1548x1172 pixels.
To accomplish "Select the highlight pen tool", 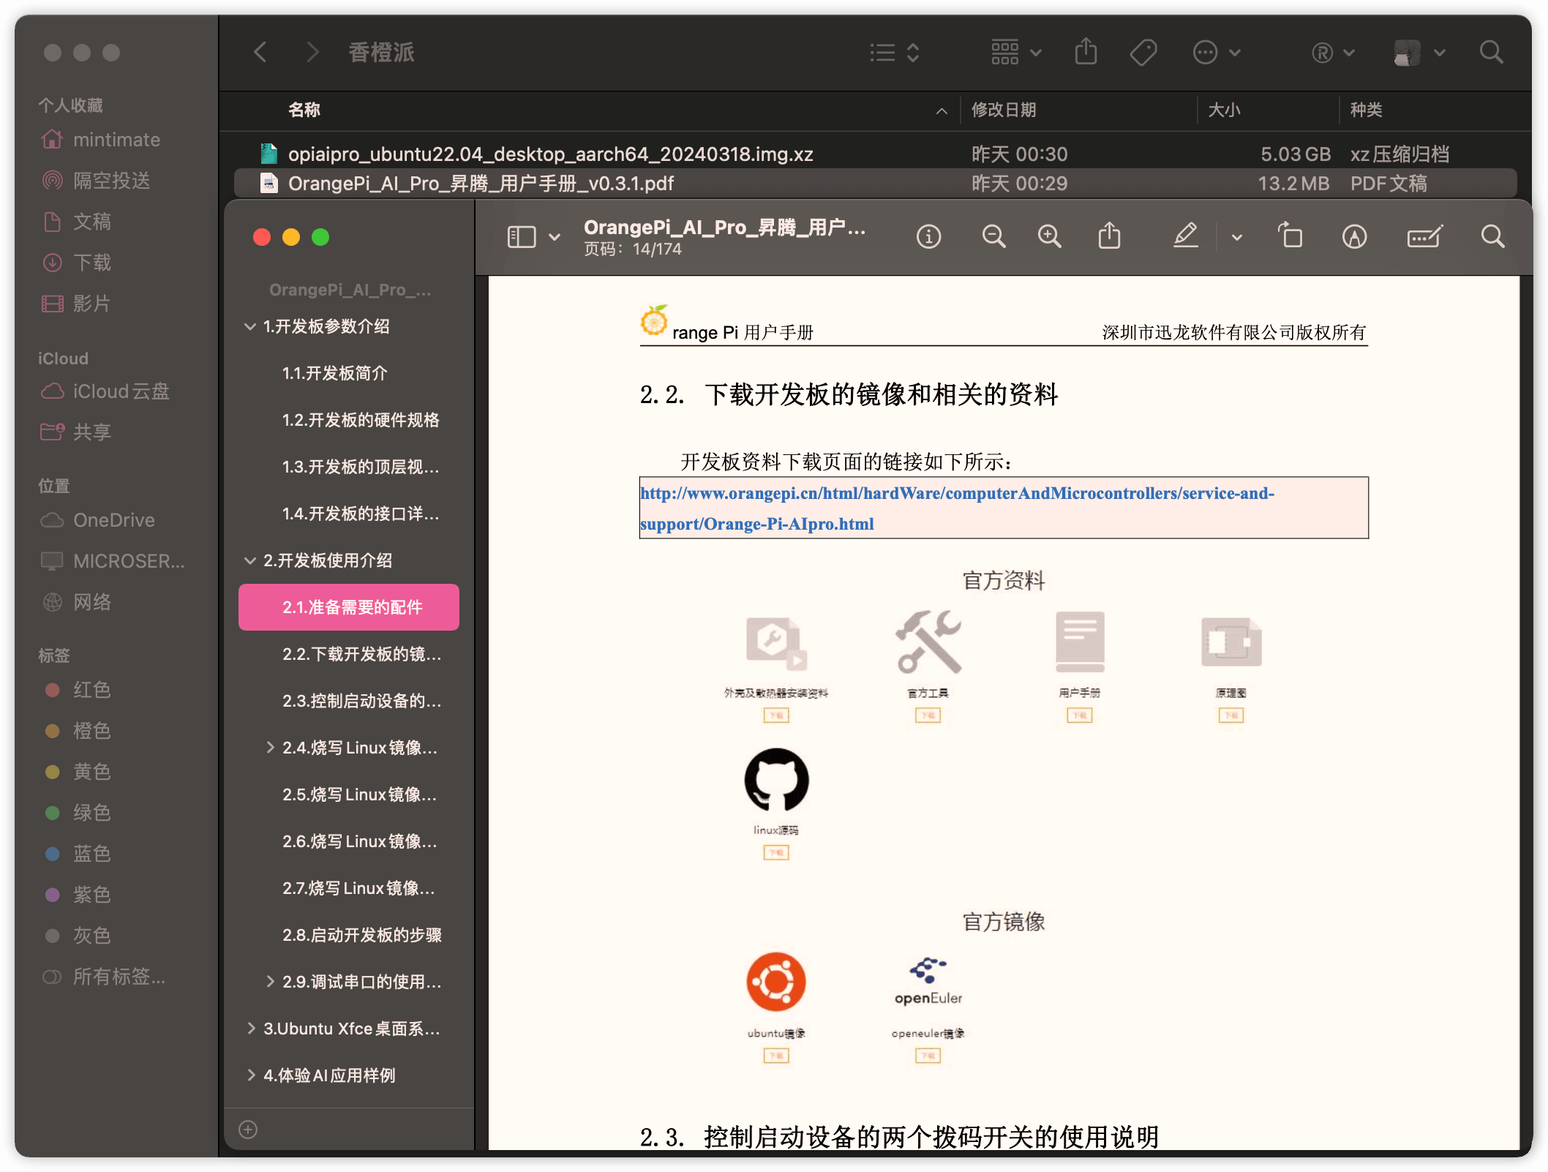I will click(1185, 236).
